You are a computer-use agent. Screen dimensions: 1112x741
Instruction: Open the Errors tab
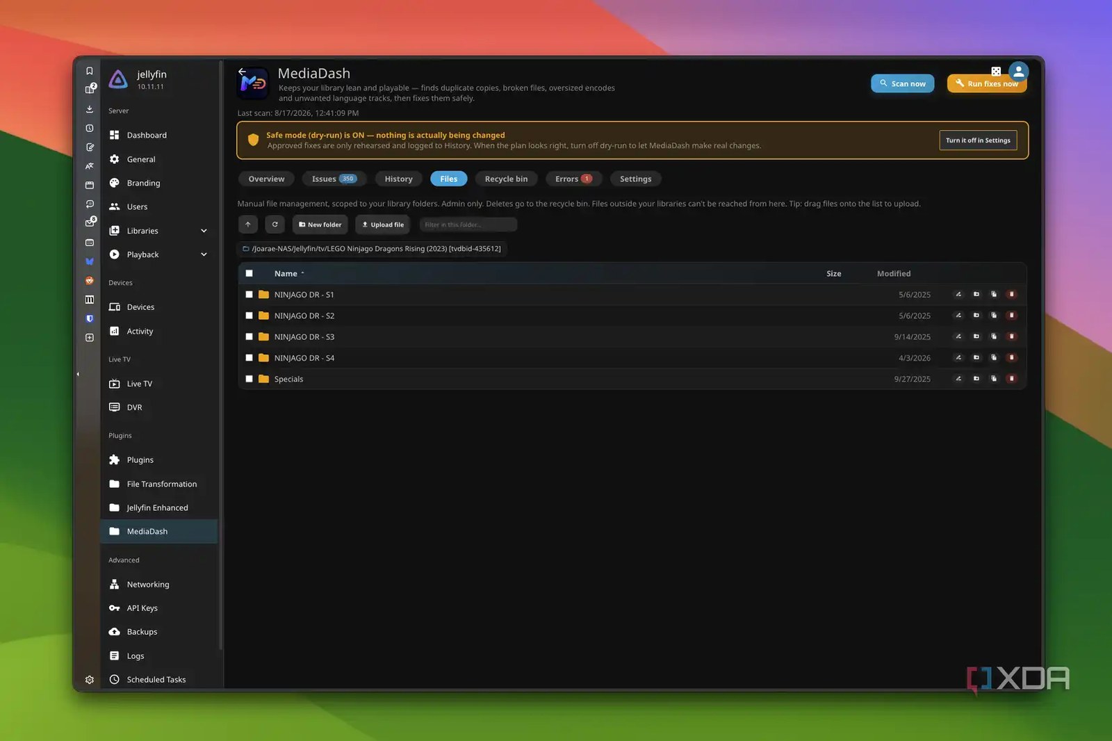[x=573, y=179]
